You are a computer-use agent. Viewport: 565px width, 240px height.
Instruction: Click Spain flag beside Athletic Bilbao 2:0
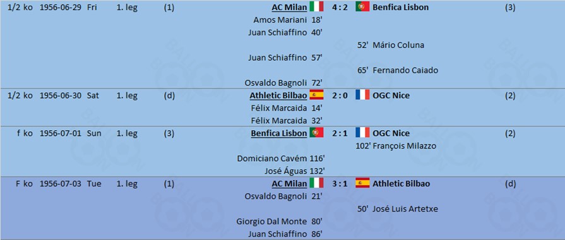316,95
